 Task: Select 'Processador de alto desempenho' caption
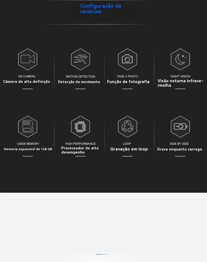point(80,150)
